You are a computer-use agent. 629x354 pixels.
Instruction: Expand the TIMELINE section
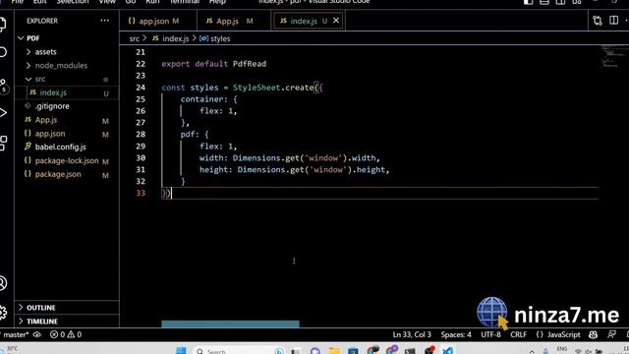pos(67,322)
